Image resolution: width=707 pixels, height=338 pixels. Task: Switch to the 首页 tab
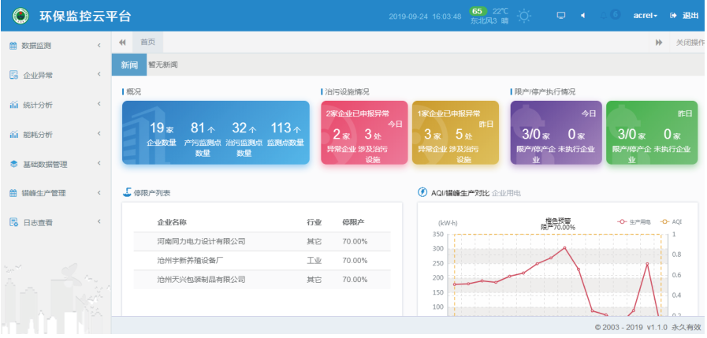point(147,43)
